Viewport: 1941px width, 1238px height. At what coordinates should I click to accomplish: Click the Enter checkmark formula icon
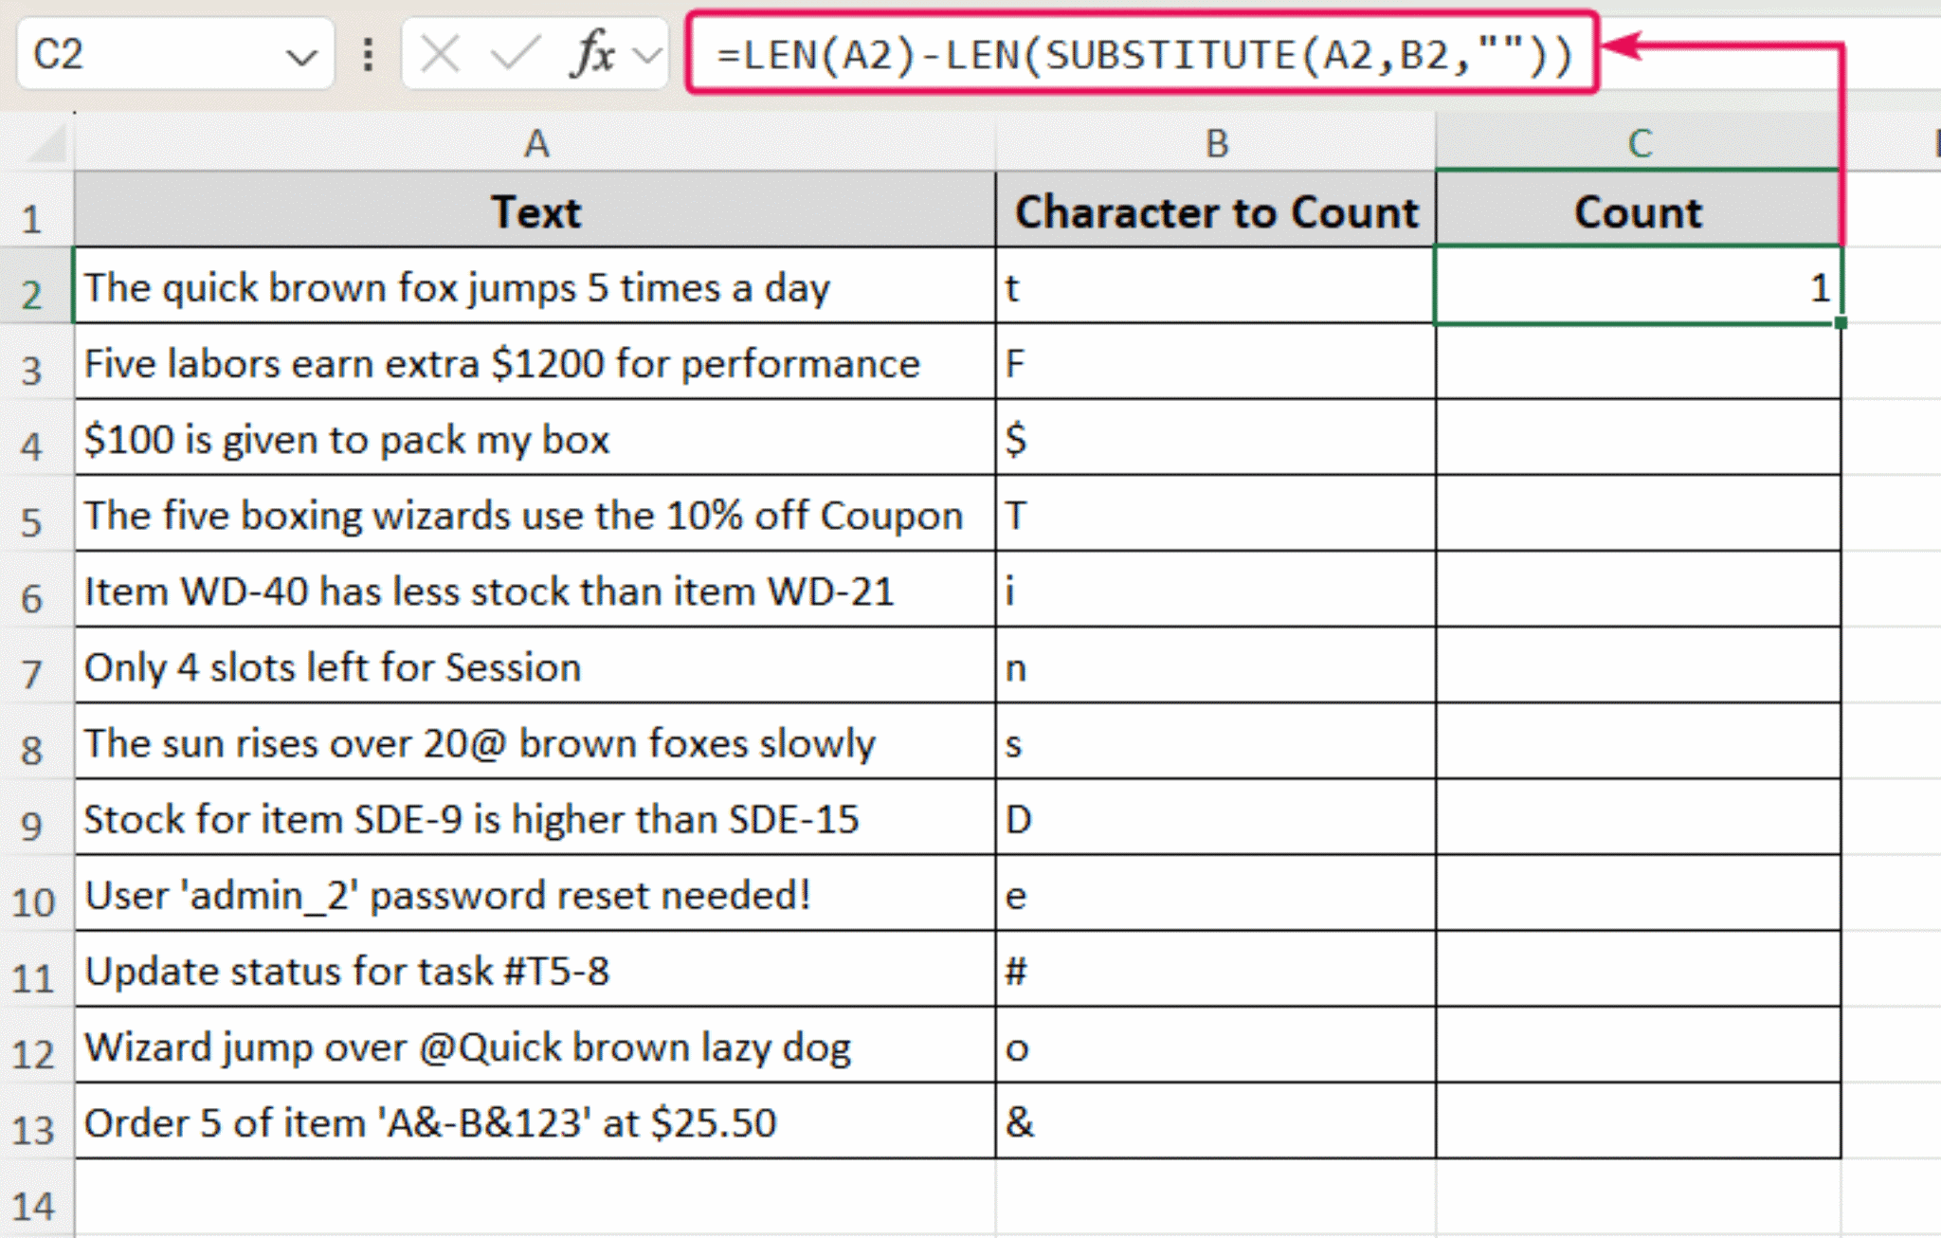(516, 54)
